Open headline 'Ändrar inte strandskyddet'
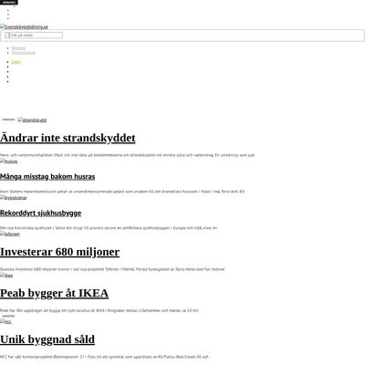The width and height of the screenshot is (365, 365). [68, 138]
